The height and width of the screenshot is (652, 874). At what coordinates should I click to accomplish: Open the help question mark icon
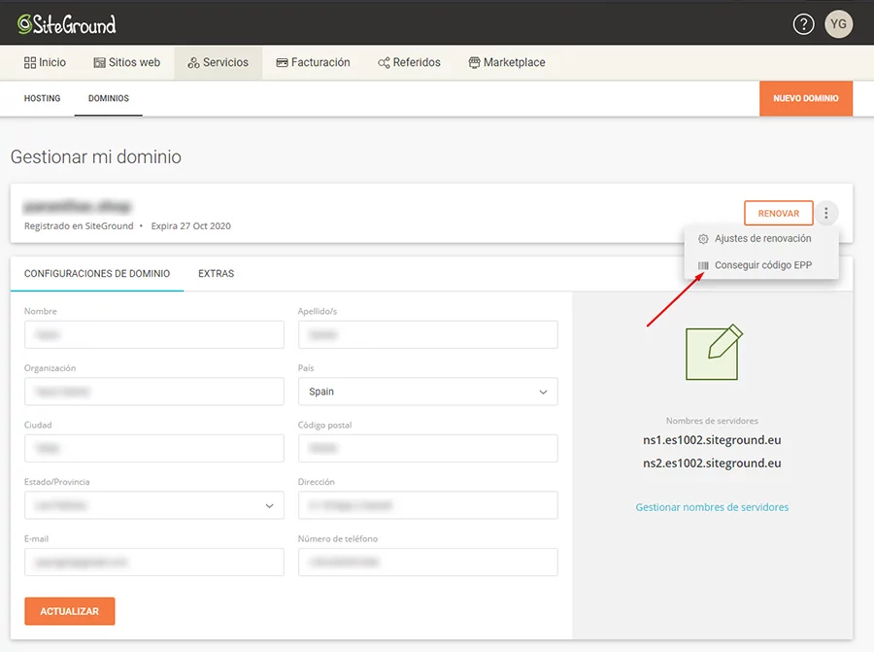click(802, 23)
